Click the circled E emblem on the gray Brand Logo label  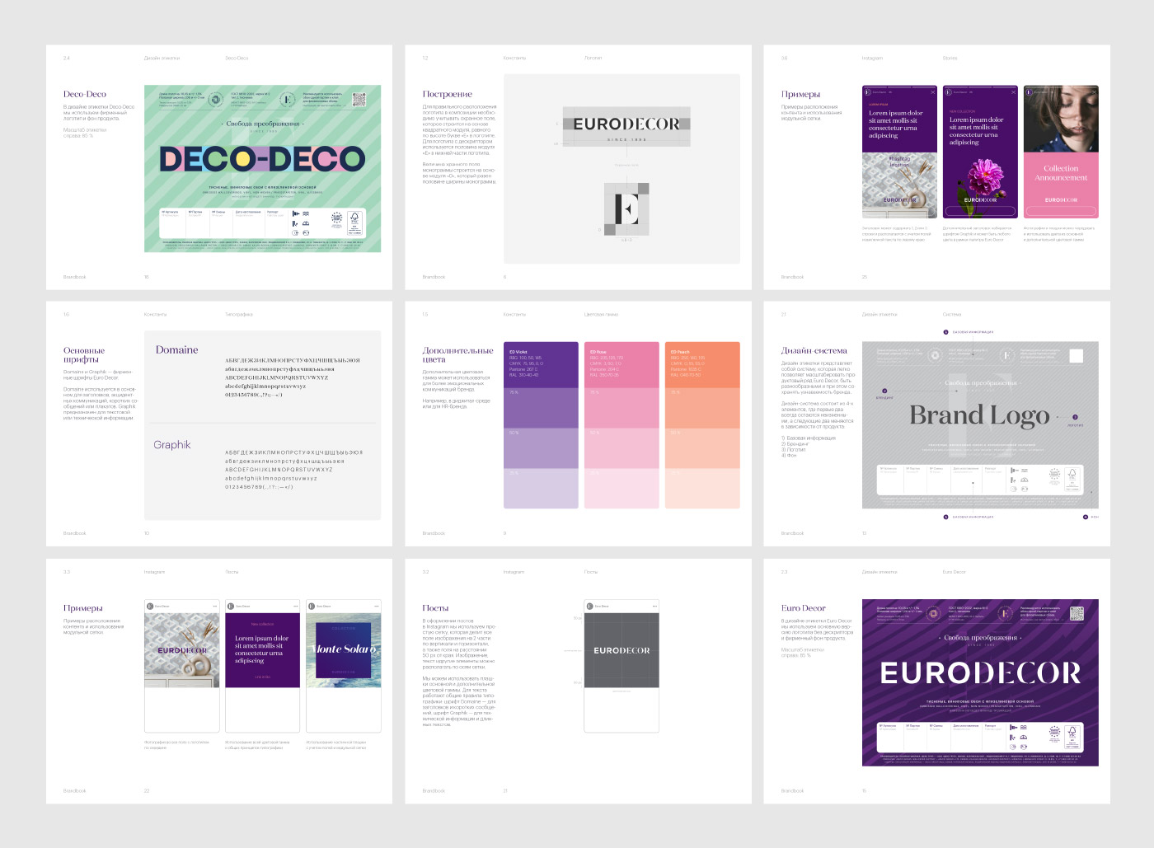click(x=1006, y=356)
